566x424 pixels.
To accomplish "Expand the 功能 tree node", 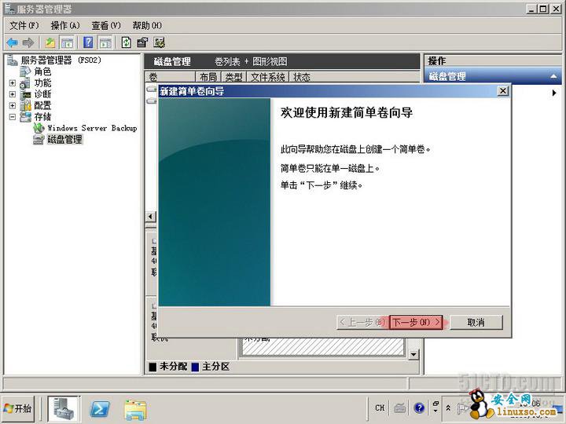I will point(13,83).
